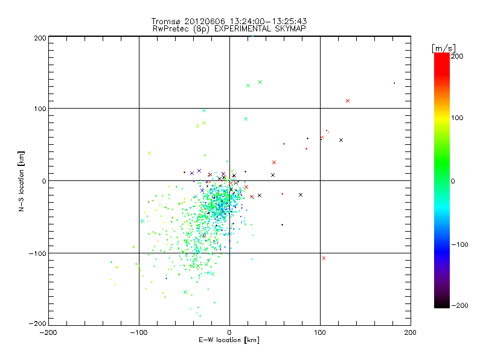
Task: Click the rightmost black X marker below the zero line
Action: click(300, 195)
